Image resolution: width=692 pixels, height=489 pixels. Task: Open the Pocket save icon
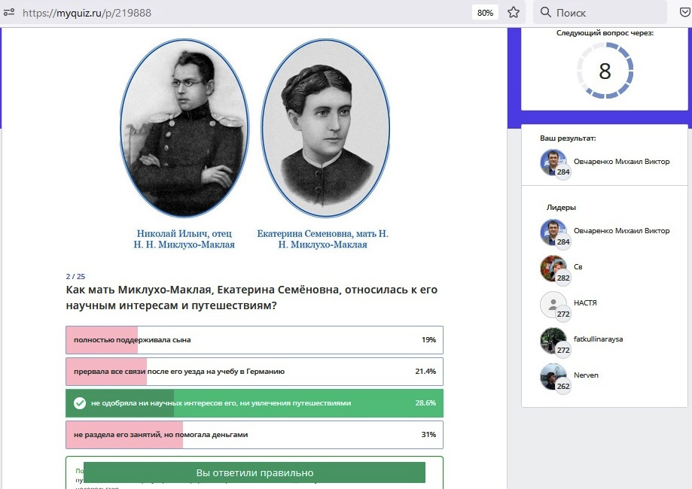pos(684,13)
